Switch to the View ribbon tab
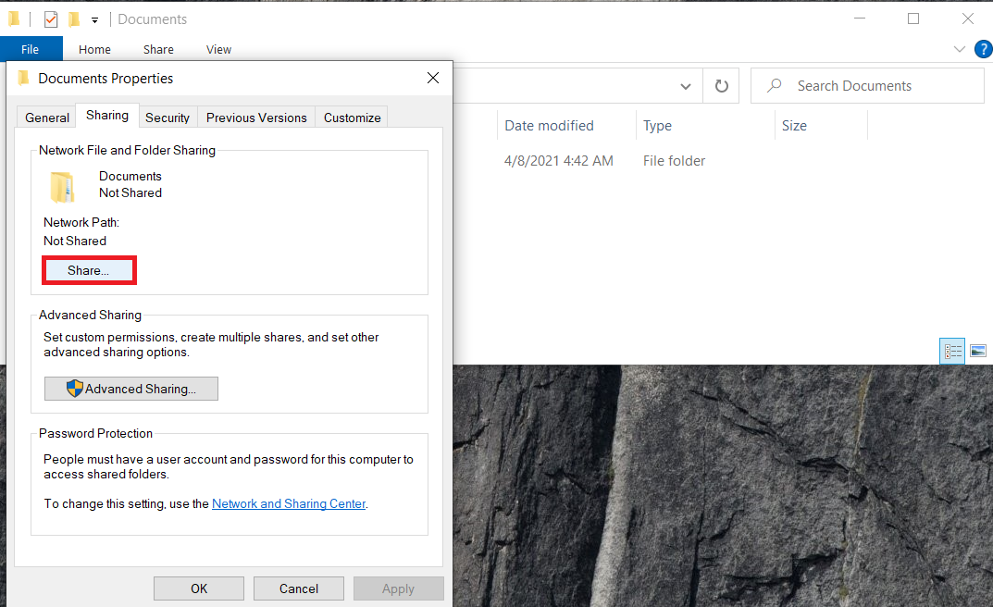The image size is (993, 607). point(218,49)
